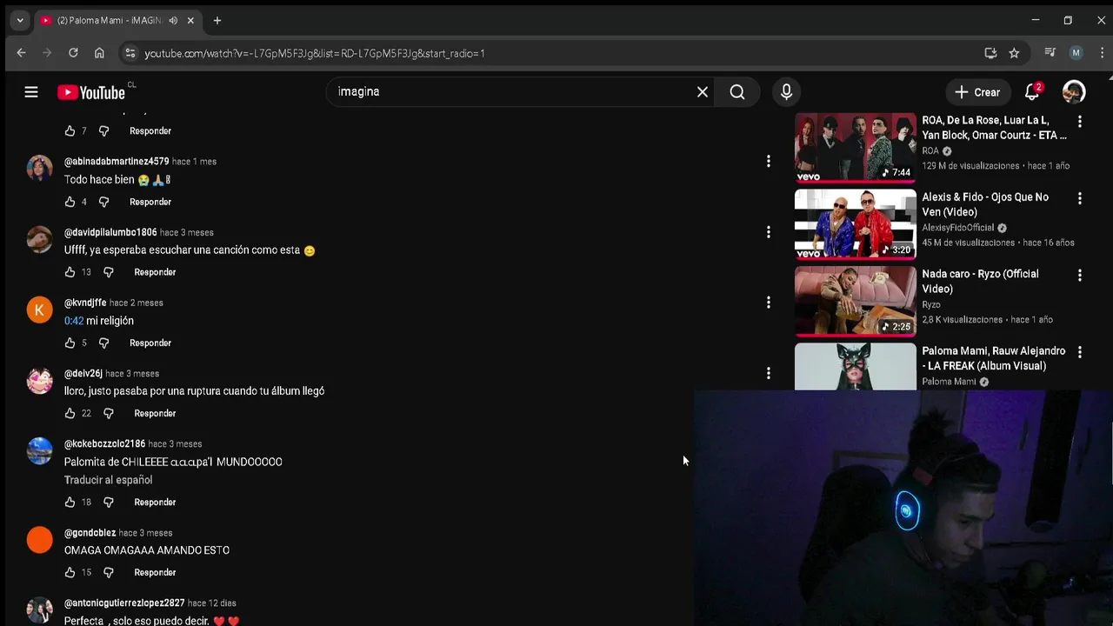Image resolution: width=1113 pixels, height=626 pixels.
Task: Open more options for Ojos Que No Ven
Action: tap(1079, 198)
